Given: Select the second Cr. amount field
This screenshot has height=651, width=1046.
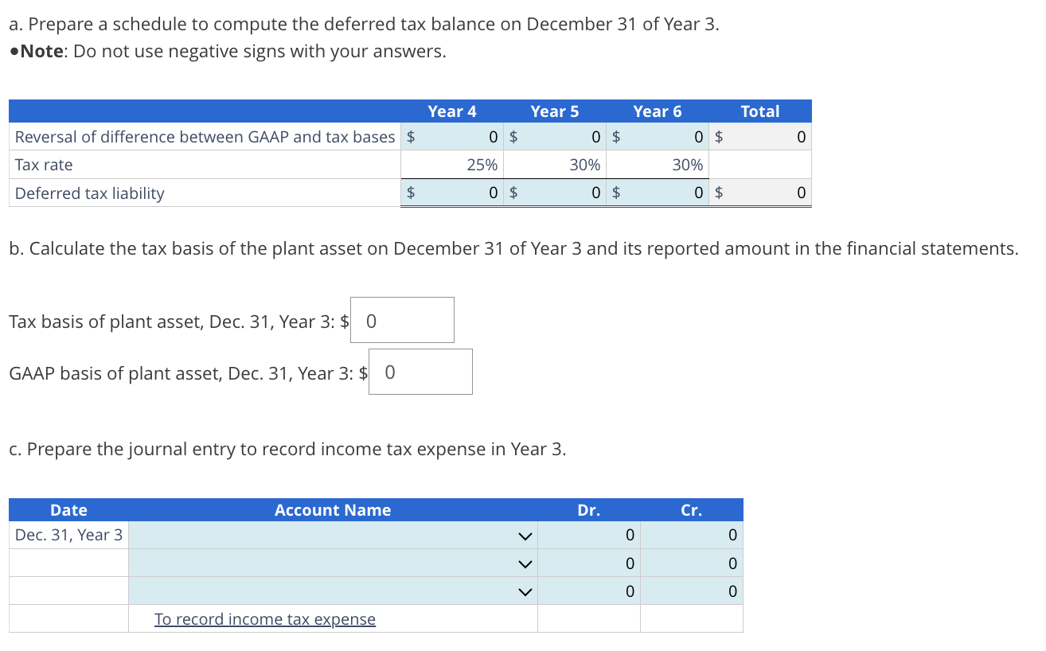Looking at the screenshot, I should click(x=691, y=563).
